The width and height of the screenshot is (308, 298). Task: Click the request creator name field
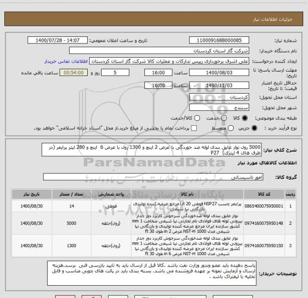pos(169,62)
